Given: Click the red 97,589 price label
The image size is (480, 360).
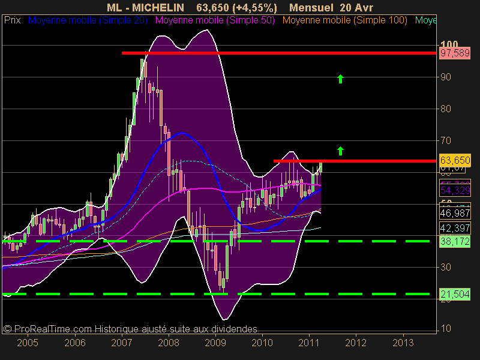Looking at the screenshot, I should tap(455, 53).
